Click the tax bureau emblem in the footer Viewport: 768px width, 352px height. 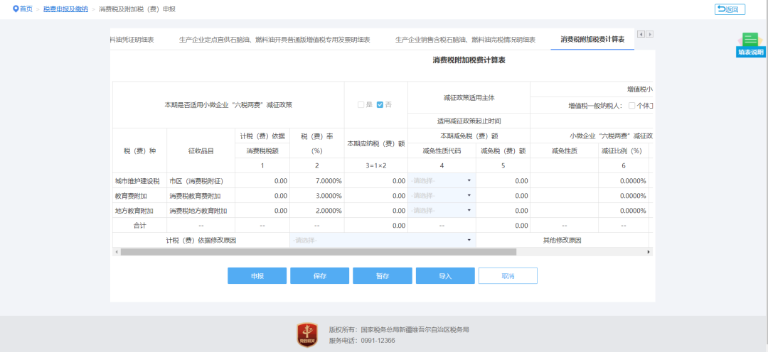307,334
